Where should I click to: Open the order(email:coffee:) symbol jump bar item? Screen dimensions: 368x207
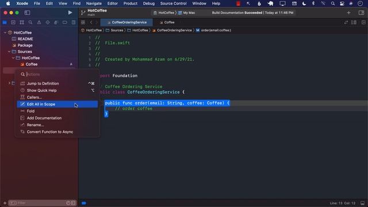(x=213, y=30)
